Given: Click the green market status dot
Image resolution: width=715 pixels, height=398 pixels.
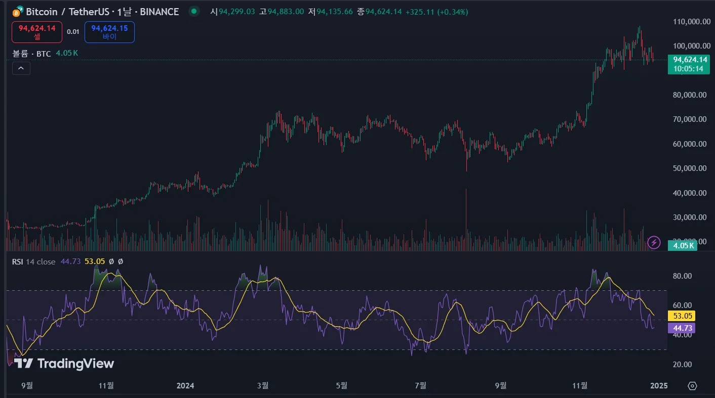Looking at the screenshot, I should click(x=193, y=11).
